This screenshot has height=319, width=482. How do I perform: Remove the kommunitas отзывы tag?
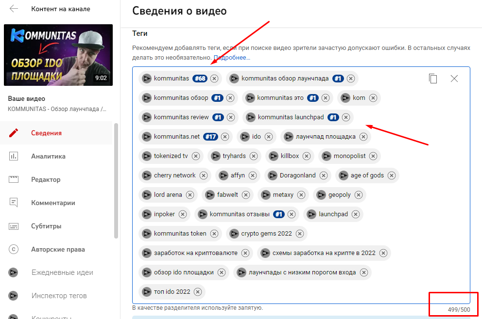pyautogui.click(x=292, y=214)
